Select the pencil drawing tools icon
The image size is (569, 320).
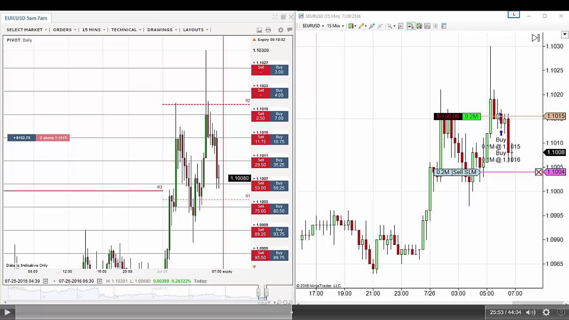point(361,26)
